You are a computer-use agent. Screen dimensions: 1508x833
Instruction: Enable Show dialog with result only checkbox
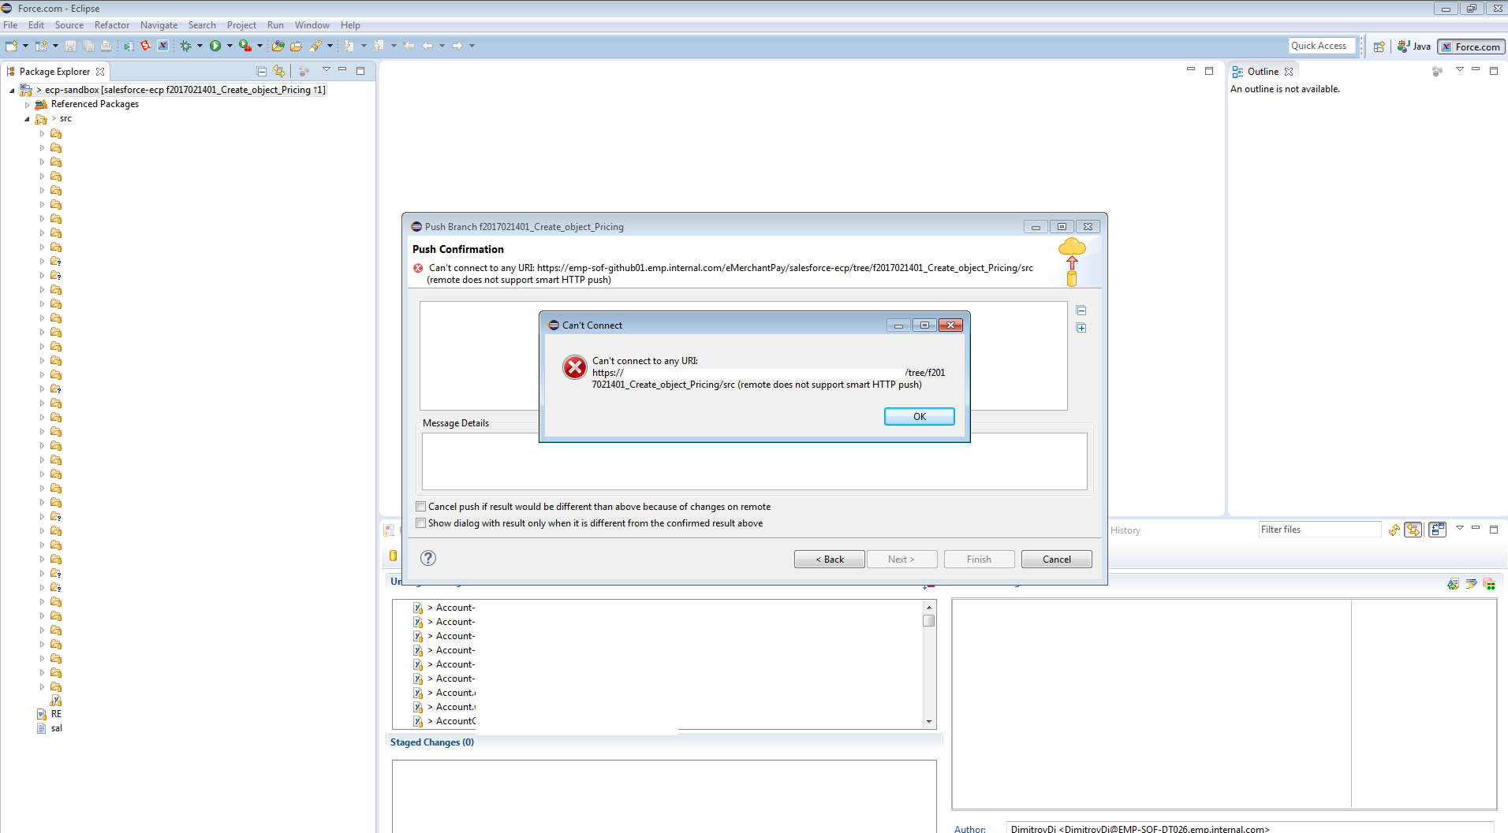click(x=421, y=523)
